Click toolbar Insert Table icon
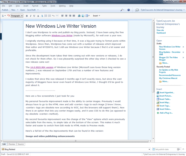The image size is (186, 156). coord(87,16)
